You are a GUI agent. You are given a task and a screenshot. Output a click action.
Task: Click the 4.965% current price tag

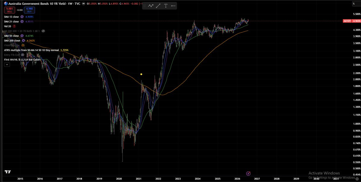(356, 21)
